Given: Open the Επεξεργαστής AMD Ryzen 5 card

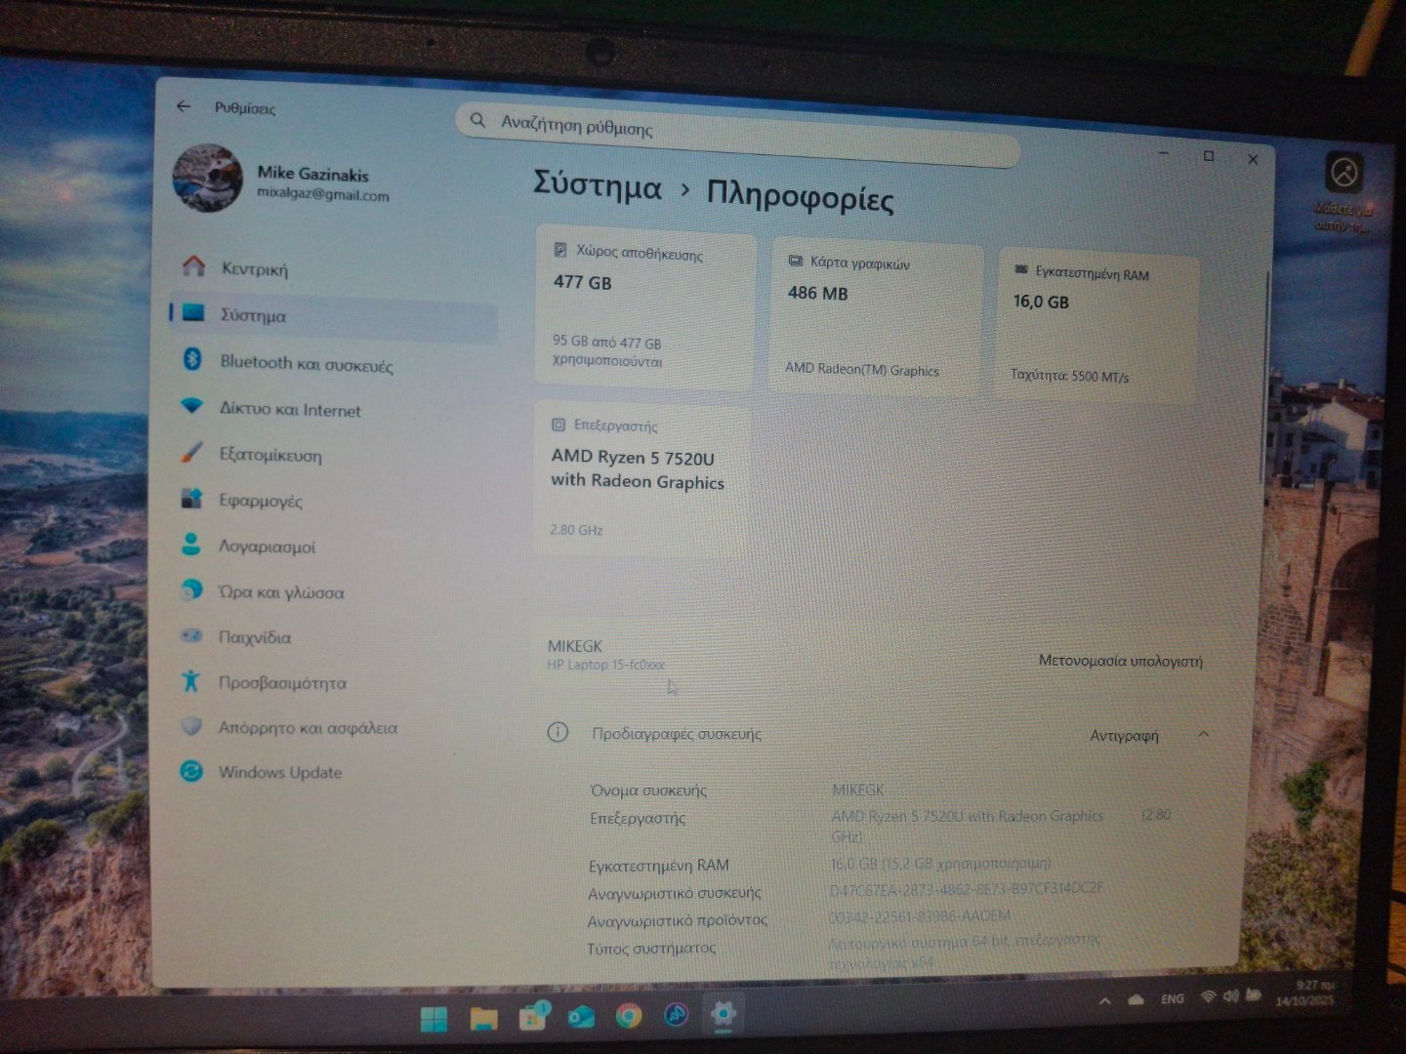Looking at the screenshot, I should tap(642, 478).
